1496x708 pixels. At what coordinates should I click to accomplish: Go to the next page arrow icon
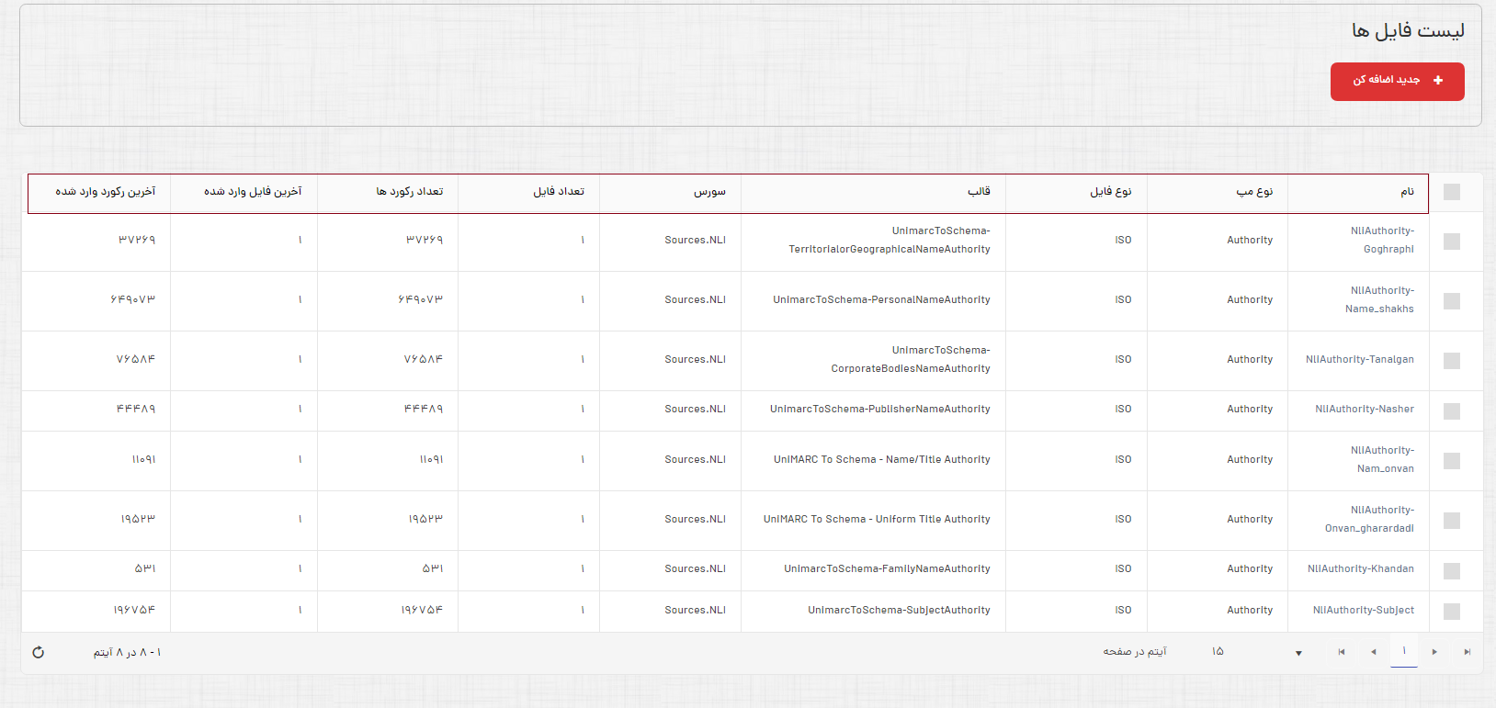(1434, 652)
